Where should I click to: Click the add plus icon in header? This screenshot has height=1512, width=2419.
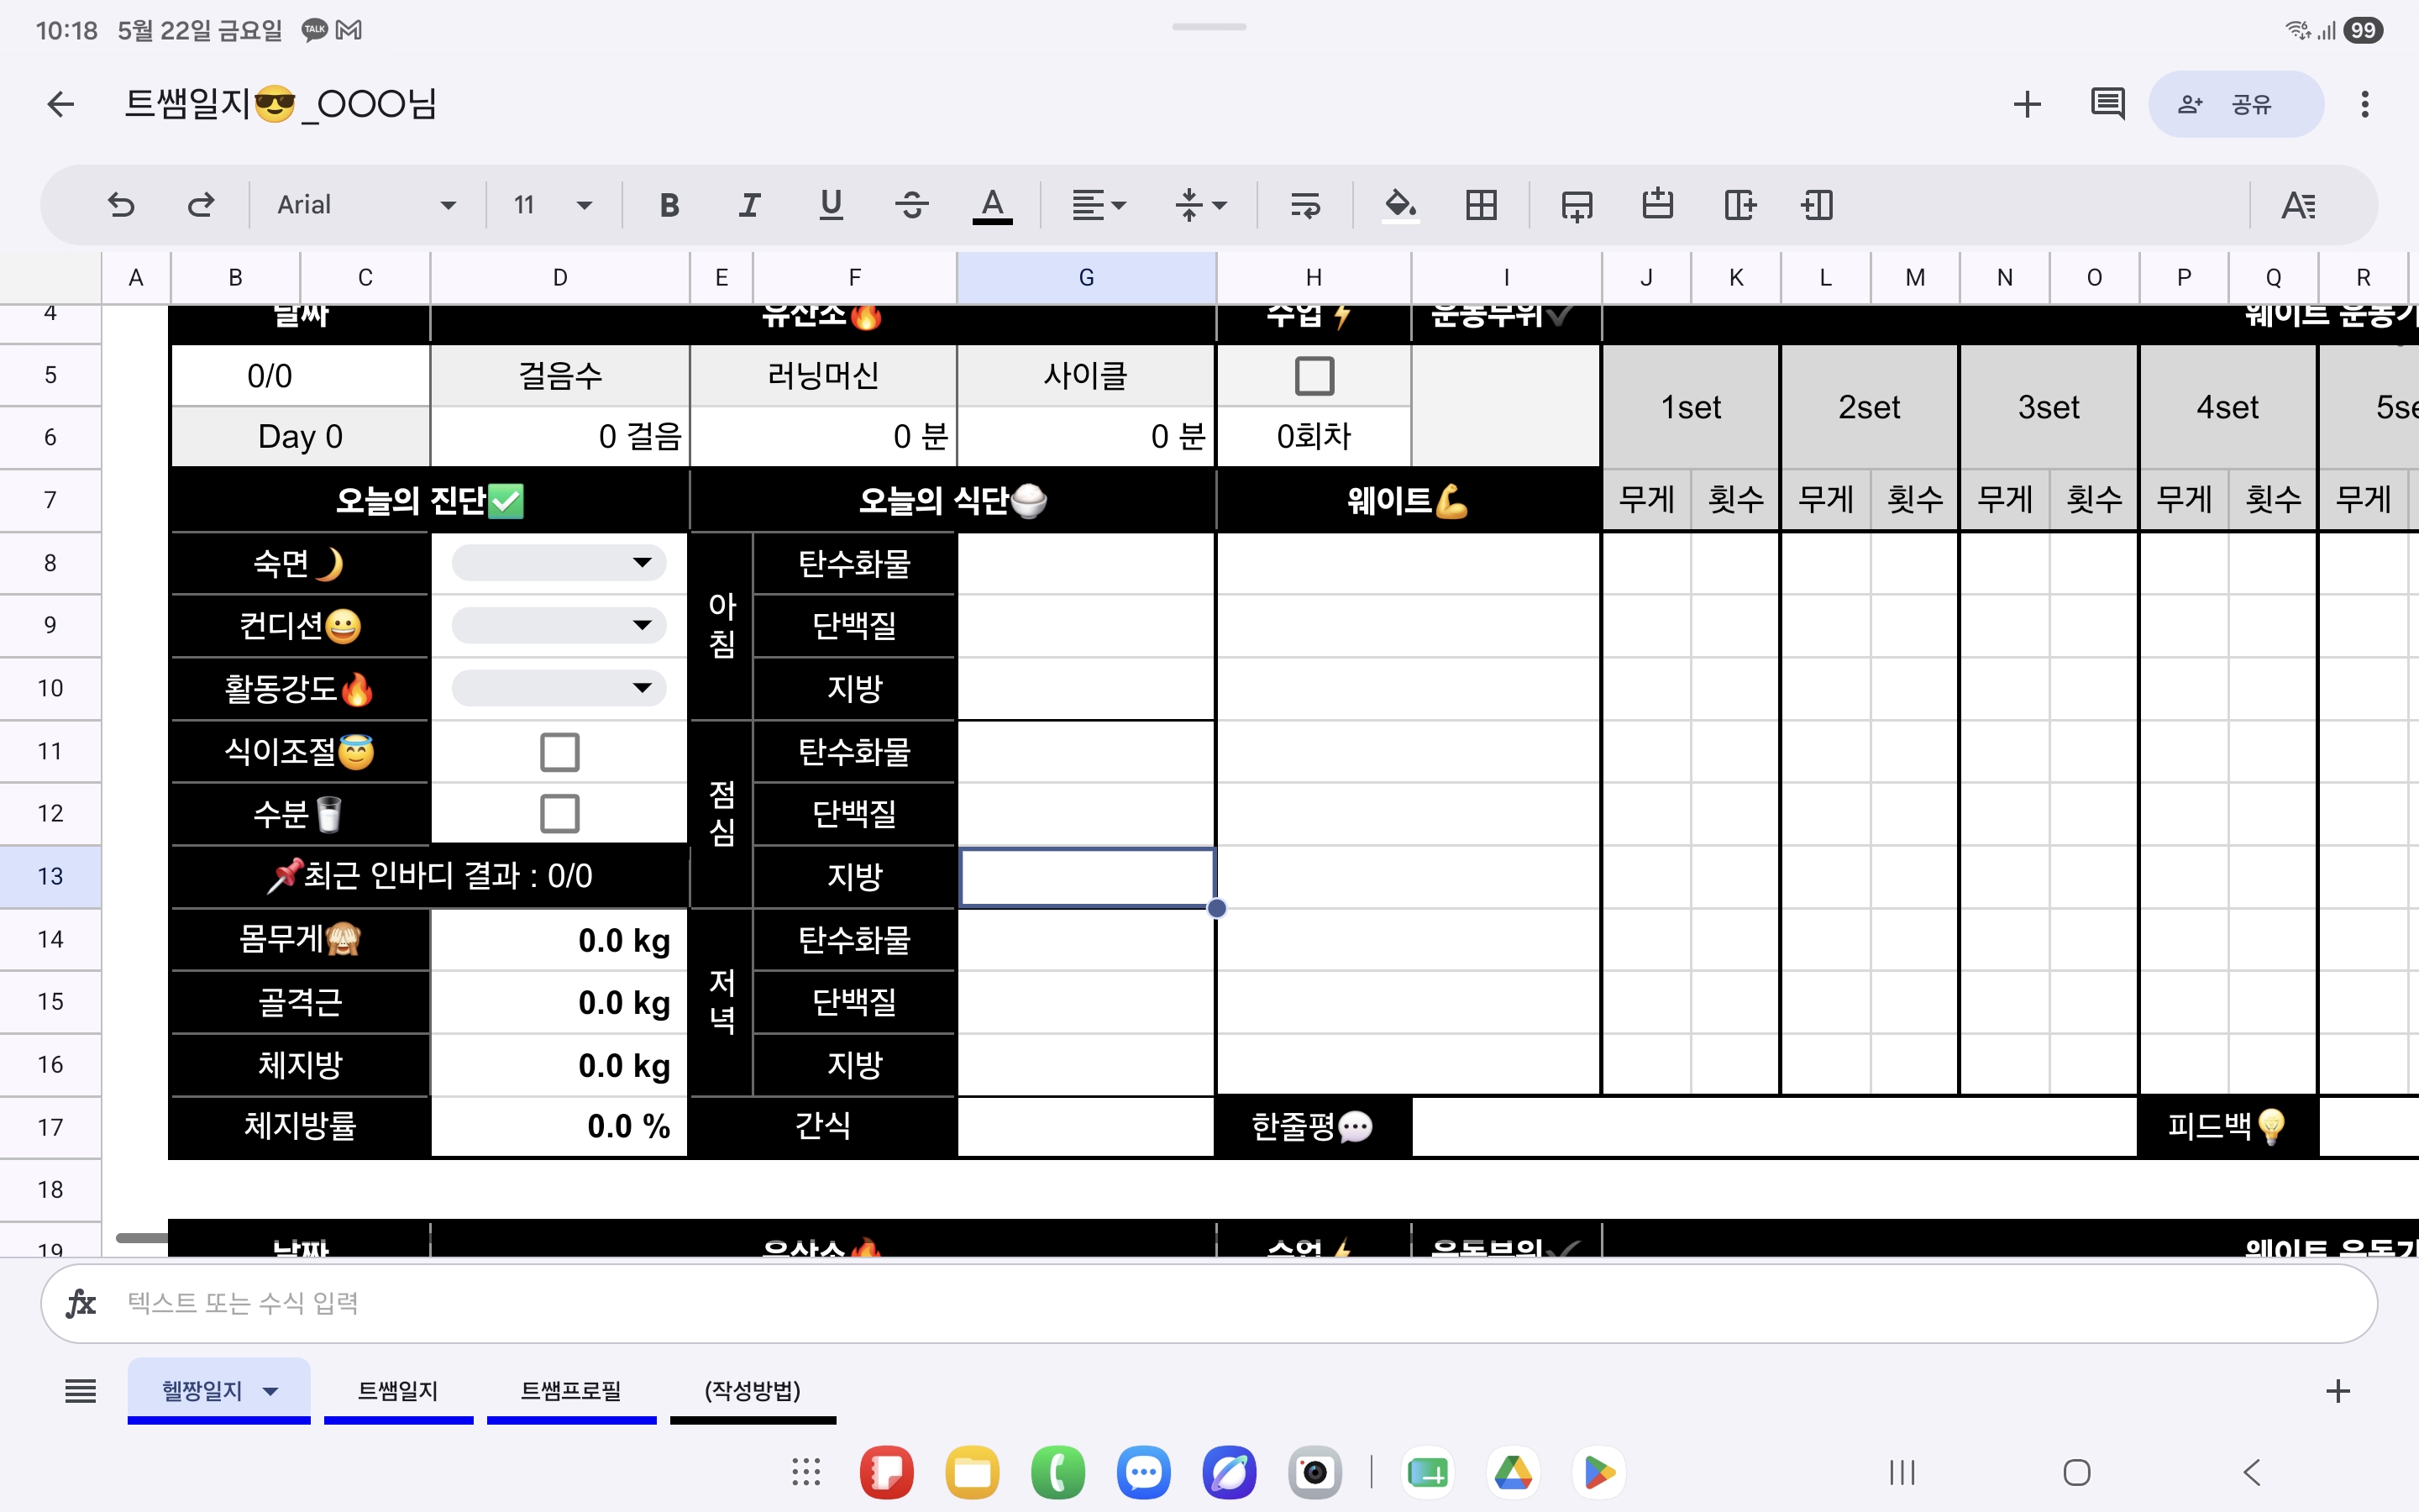click(x=2027, y=104)
